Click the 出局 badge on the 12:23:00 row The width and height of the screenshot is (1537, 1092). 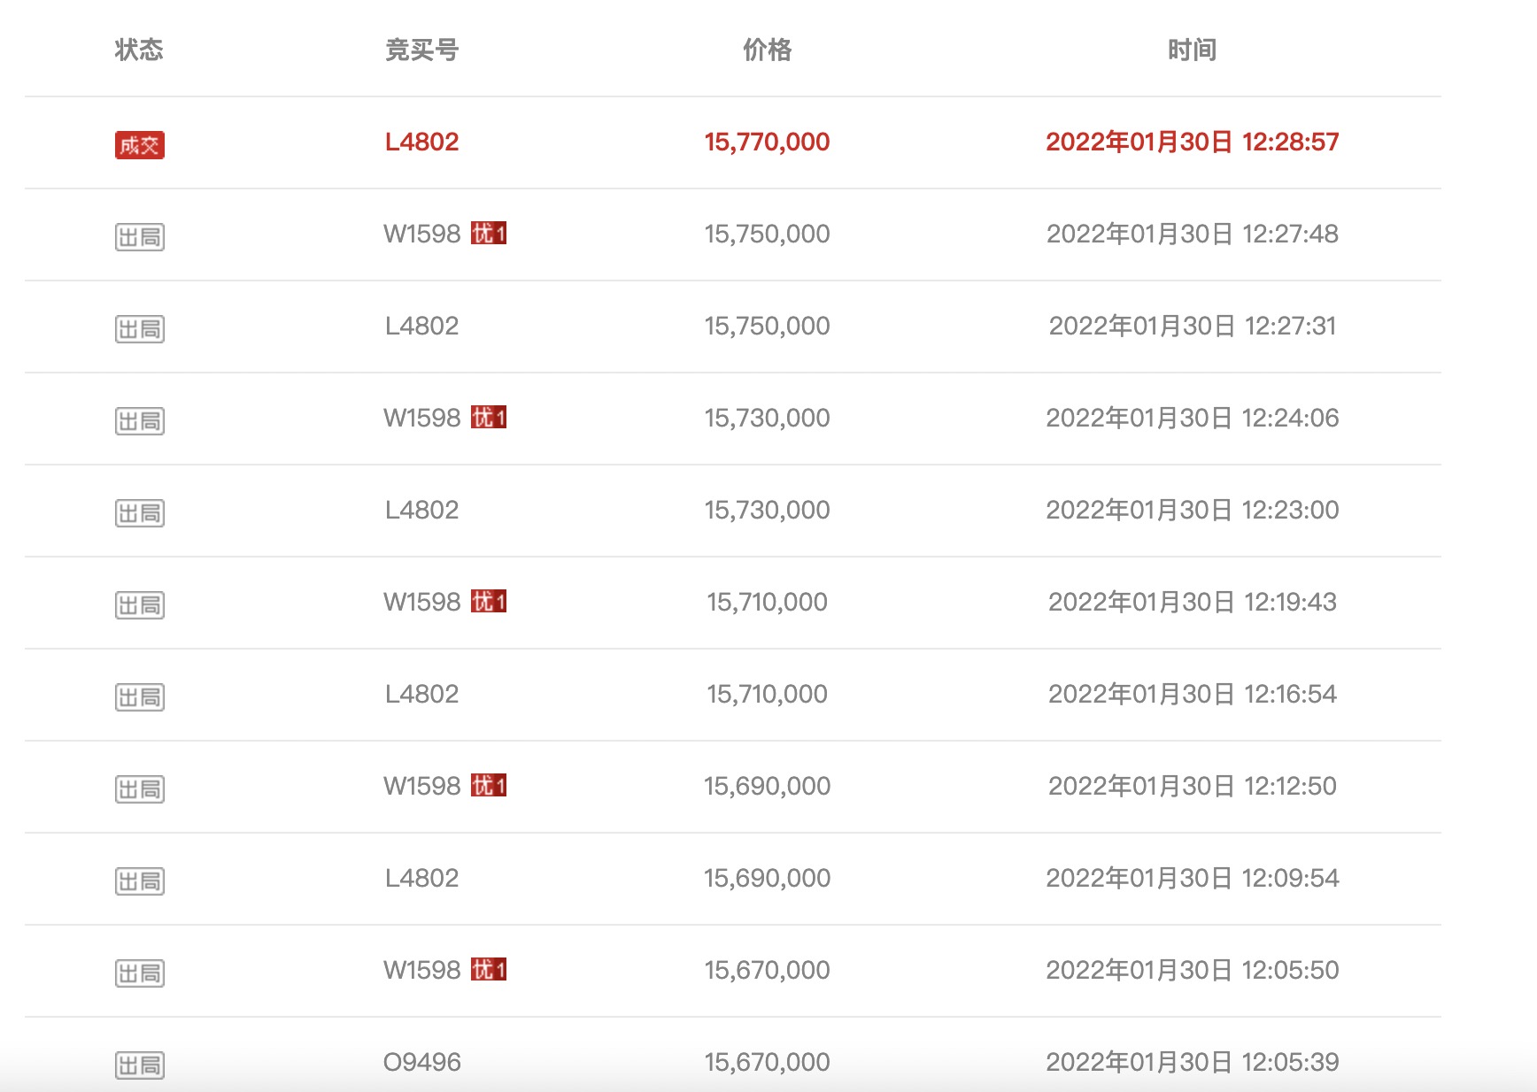(140, 513)
